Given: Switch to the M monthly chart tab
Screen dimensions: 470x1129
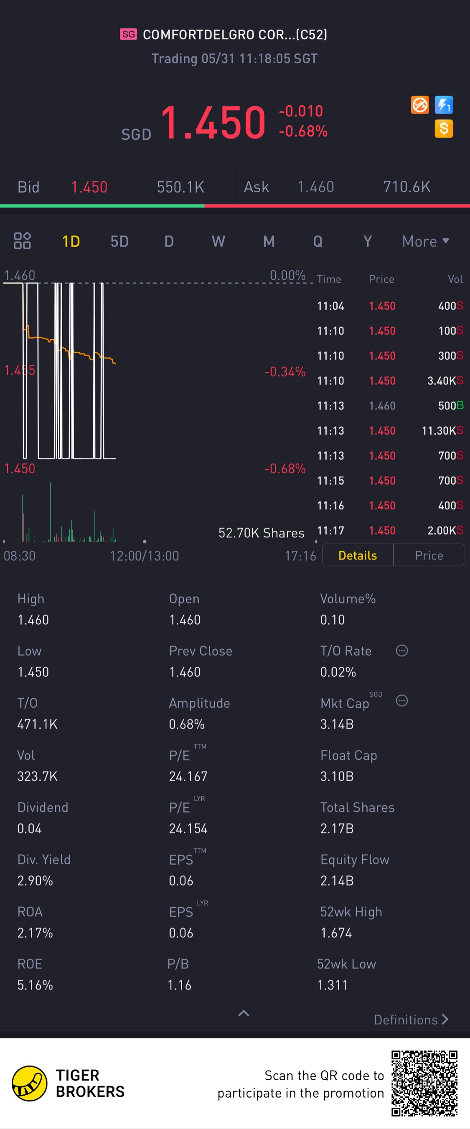Looking at the screenshot, I should pos(269,241).
